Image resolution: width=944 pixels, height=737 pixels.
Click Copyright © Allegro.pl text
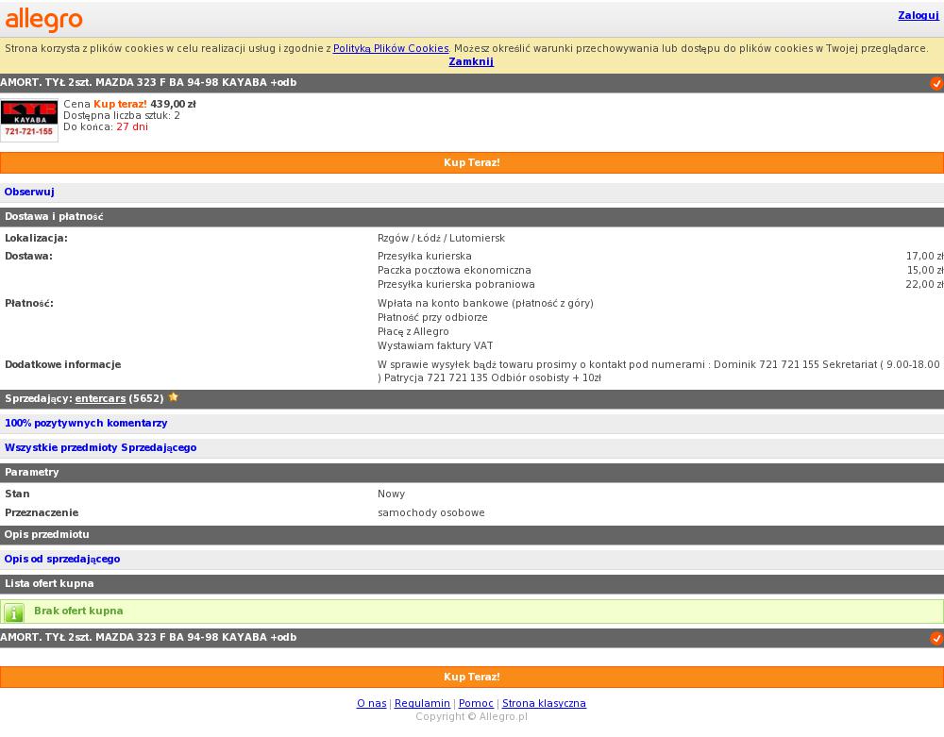click(471, 716)
